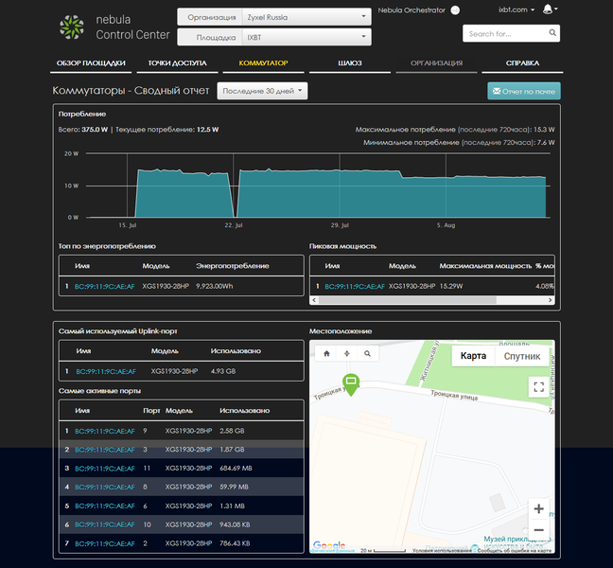The height and width of the screenshot is (568, 613).
Task: Expand the Площадка dropdown showing IXBT
Action: [304, 38]
